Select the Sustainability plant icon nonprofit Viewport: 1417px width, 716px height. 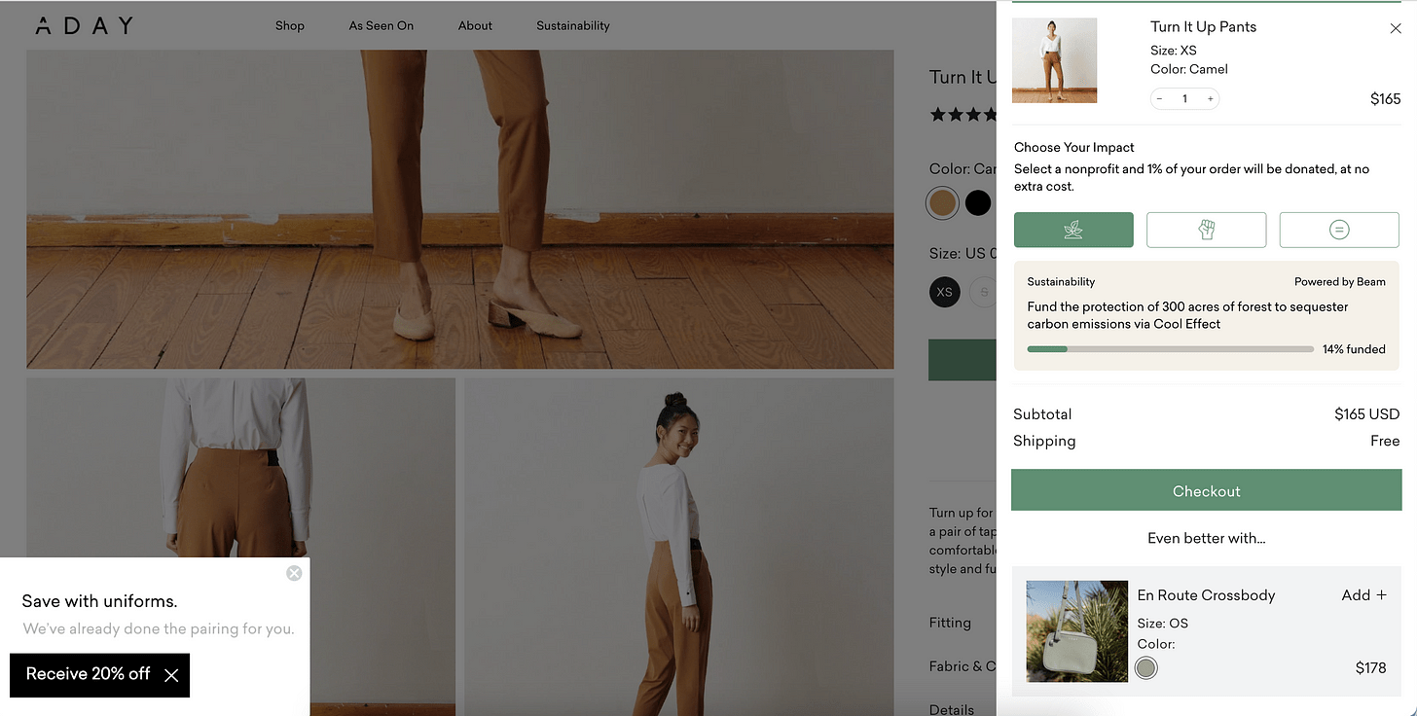1073,230
